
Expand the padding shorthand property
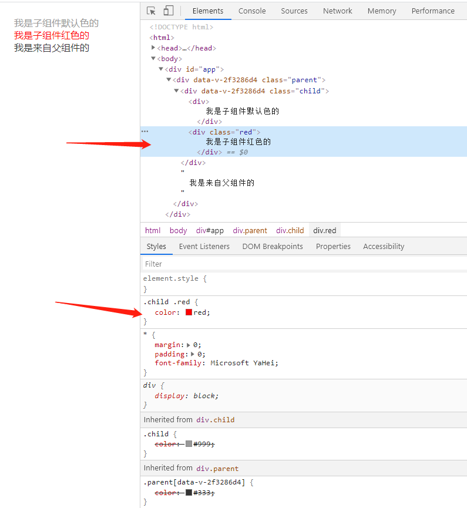tap(192, 354)
